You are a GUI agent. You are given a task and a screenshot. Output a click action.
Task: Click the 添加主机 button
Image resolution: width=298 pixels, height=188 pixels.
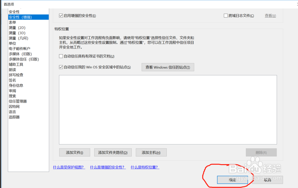[x=151, y=152]
